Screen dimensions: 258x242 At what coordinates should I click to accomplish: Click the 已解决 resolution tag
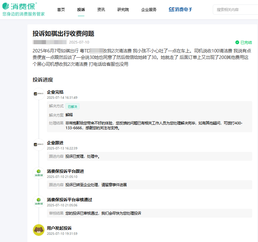pyautogui.click(x=72, y=107)
